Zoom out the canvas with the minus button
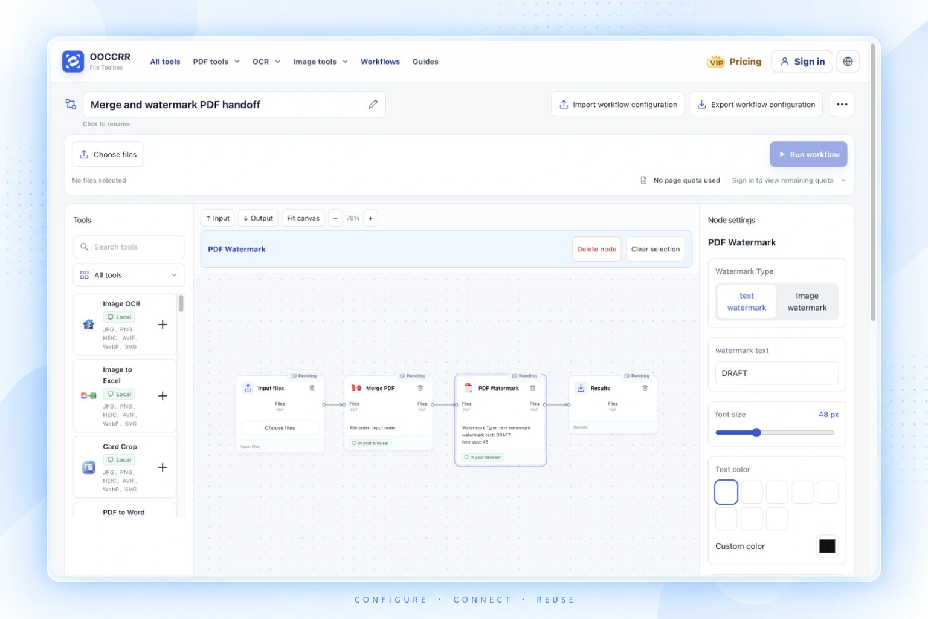This screenshot has height=619, width=928. point(335,218)
